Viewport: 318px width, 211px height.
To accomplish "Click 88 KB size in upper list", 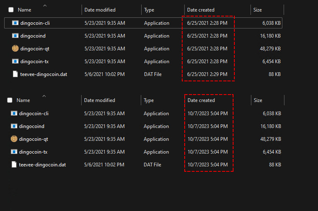I will (x=275, y=74).
